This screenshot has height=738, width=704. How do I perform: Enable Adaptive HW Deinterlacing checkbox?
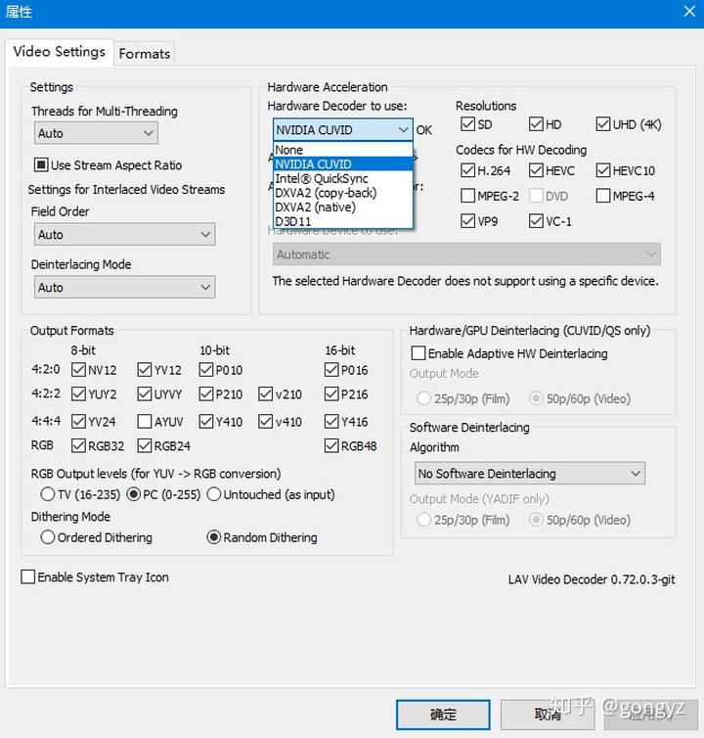(x=418, y=353)
